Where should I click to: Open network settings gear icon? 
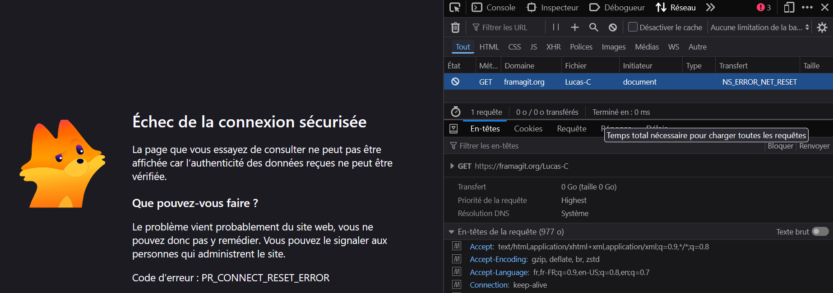click(x=822, y=27)
